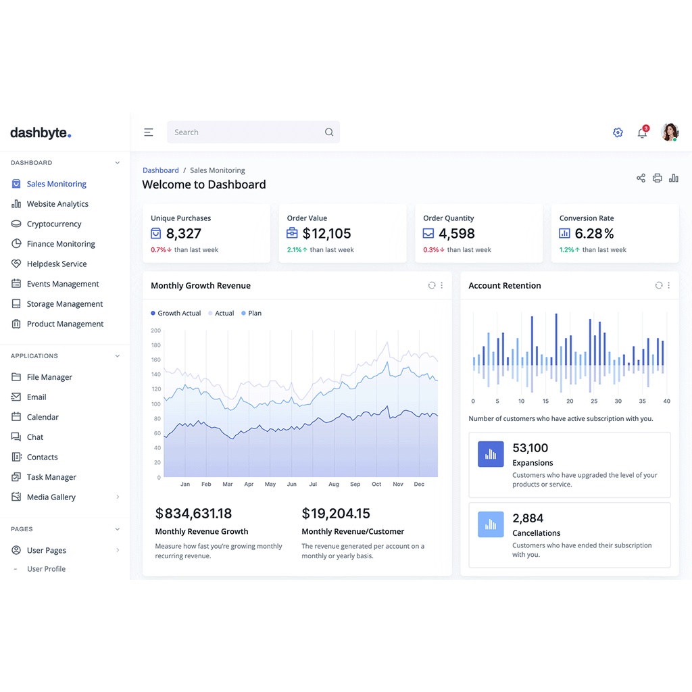
Task: Collapse the DASHBOARD sidebar section
Action: click(118, 162)
